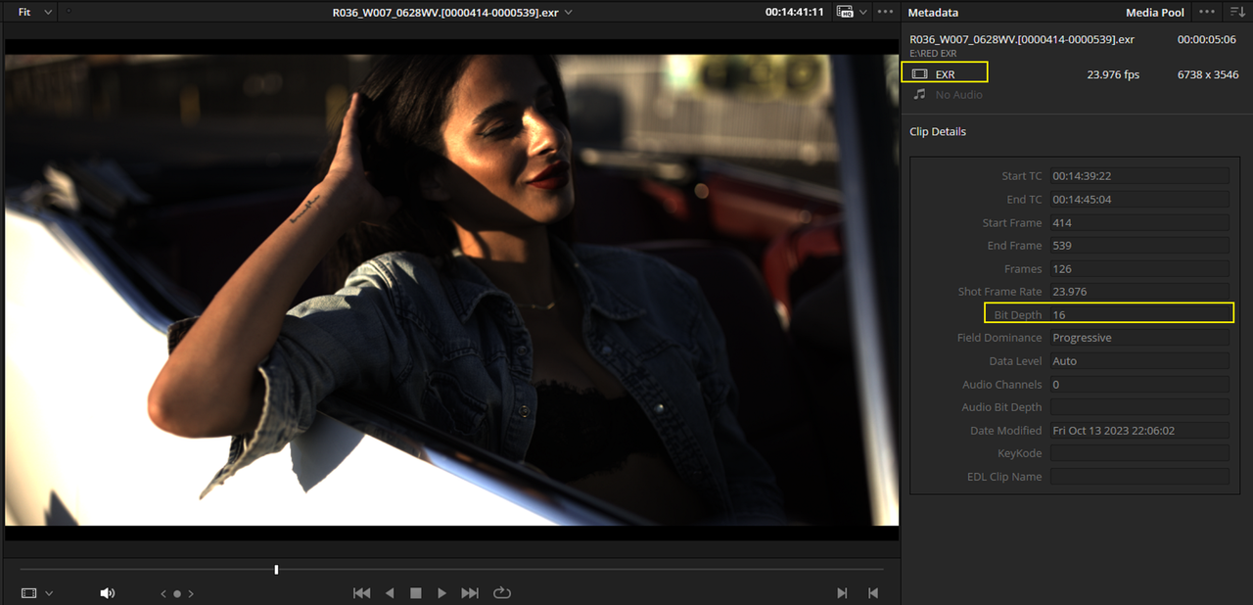Click the clip preview image in the viewer
The height and width of the screenshot is (605, 1253).
tap(451, 290)
